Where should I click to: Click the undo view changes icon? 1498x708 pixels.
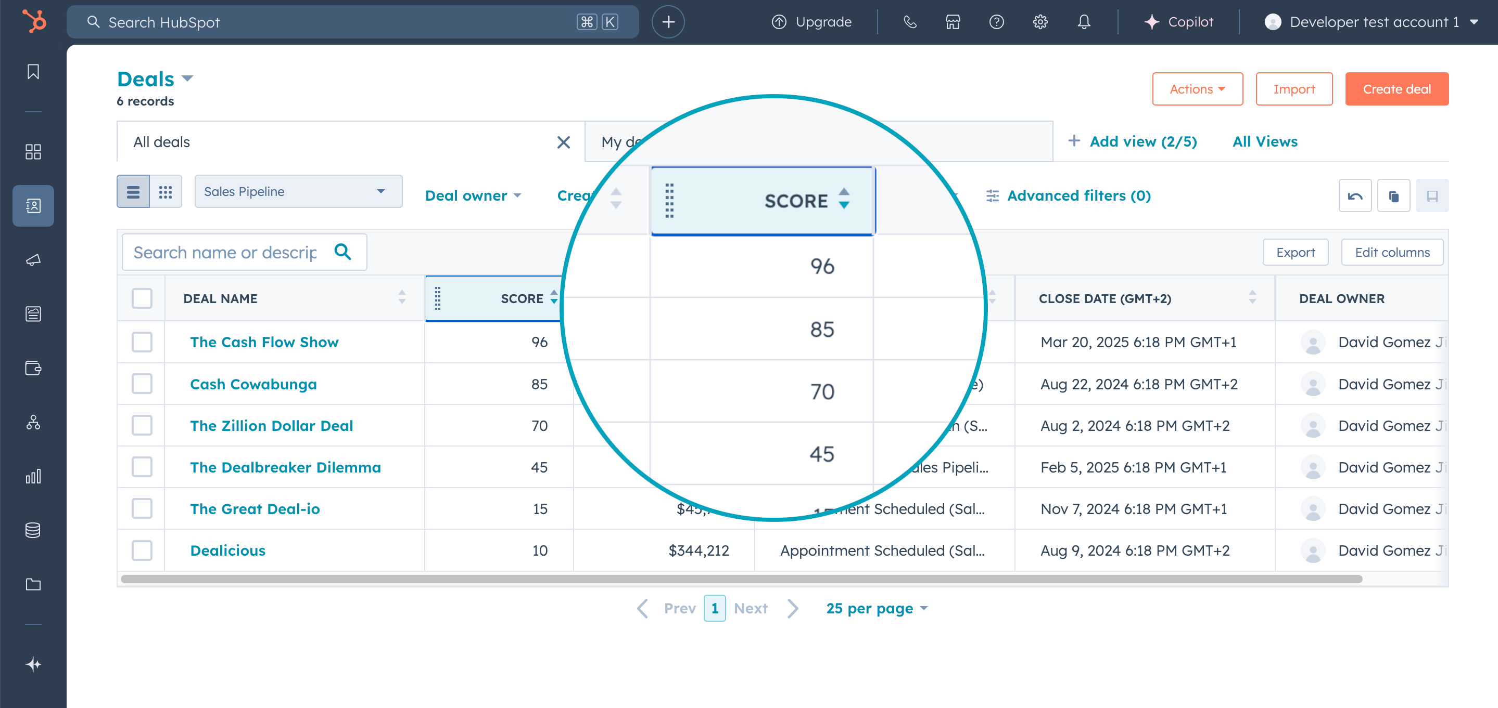pyautogui.click(x=1355, y=196)
